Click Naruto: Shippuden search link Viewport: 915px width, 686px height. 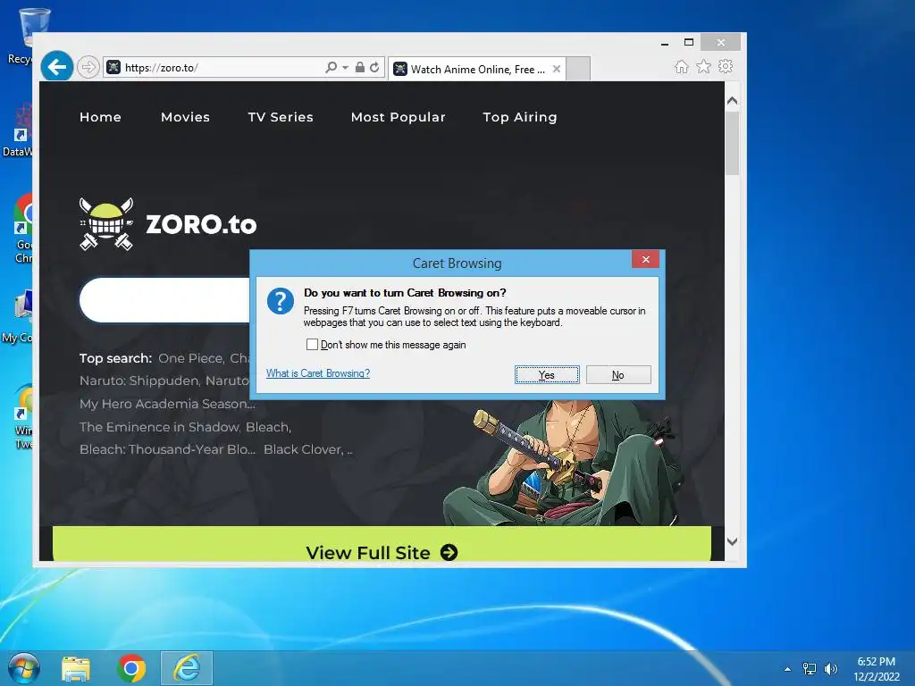[x=140, y=381]
